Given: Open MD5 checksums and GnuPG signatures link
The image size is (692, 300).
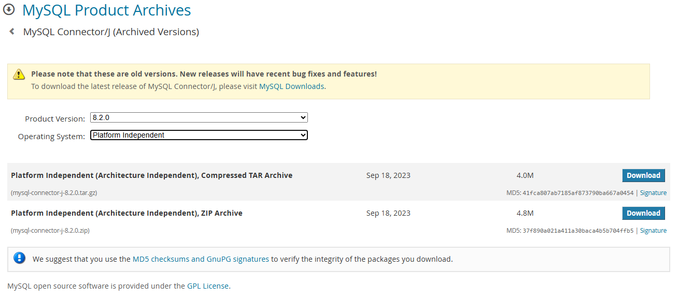Looking at the screenshot, I should click(201, 259).
